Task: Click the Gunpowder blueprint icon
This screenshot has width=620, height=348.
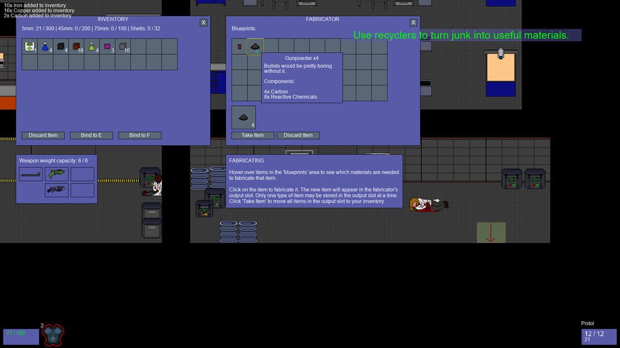Action: coord(255,47)
